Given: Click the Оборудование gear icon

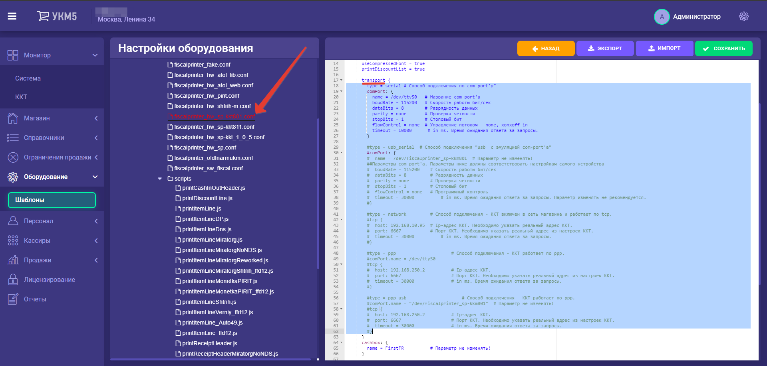Looking at the screenshot, I should point(13,177).
